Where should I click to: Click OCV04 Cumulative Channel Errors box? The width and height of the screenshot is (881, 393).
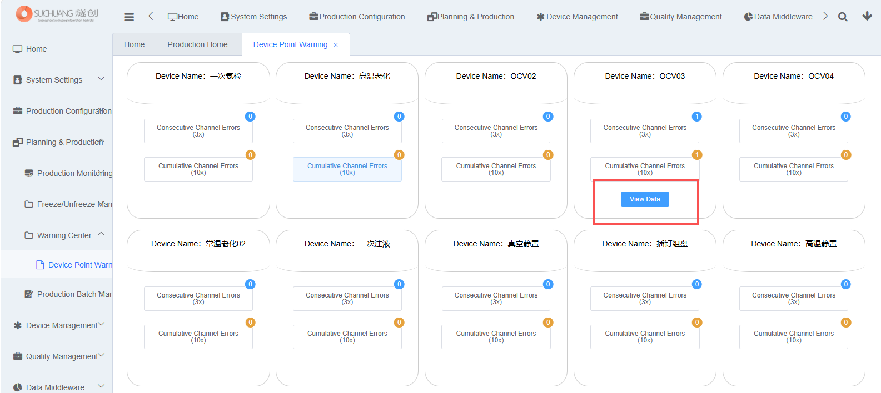click(x=794, y=169)
